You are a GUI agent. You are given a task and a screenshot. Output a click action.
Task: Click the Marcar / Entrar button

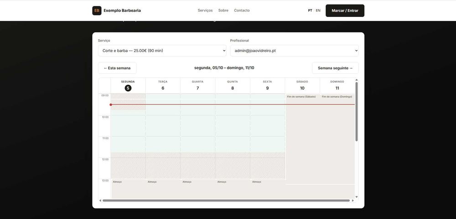345,10
